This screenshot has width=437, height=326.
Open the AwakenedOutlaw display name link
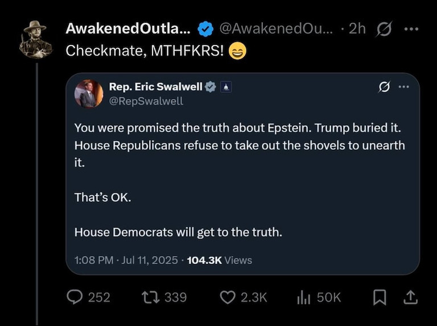pyautogui.click(x=127, y=28)
